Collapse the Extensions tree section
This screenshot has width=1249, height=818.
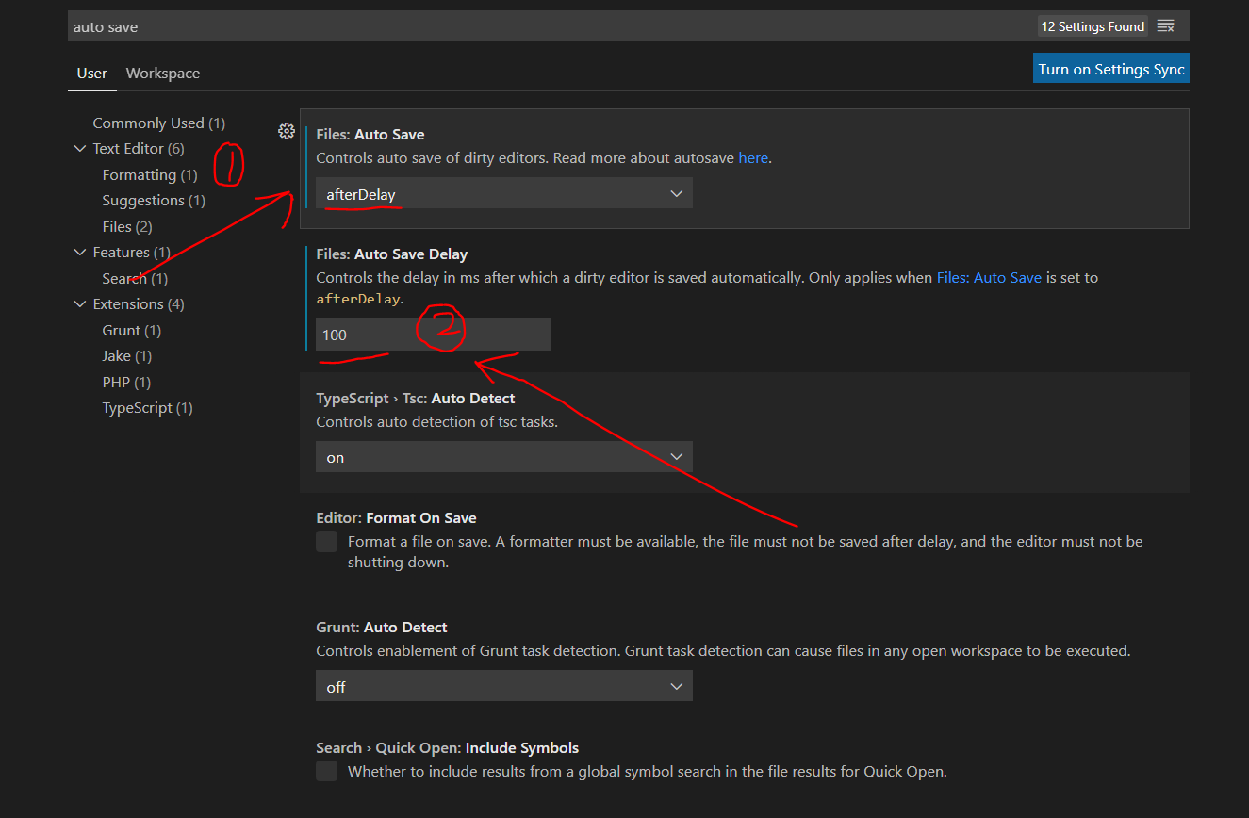tap(79, 303)
